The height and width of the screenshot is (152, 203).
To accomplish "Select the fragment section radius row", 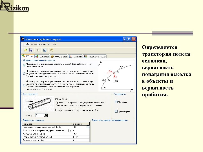I will coord(56,137).
